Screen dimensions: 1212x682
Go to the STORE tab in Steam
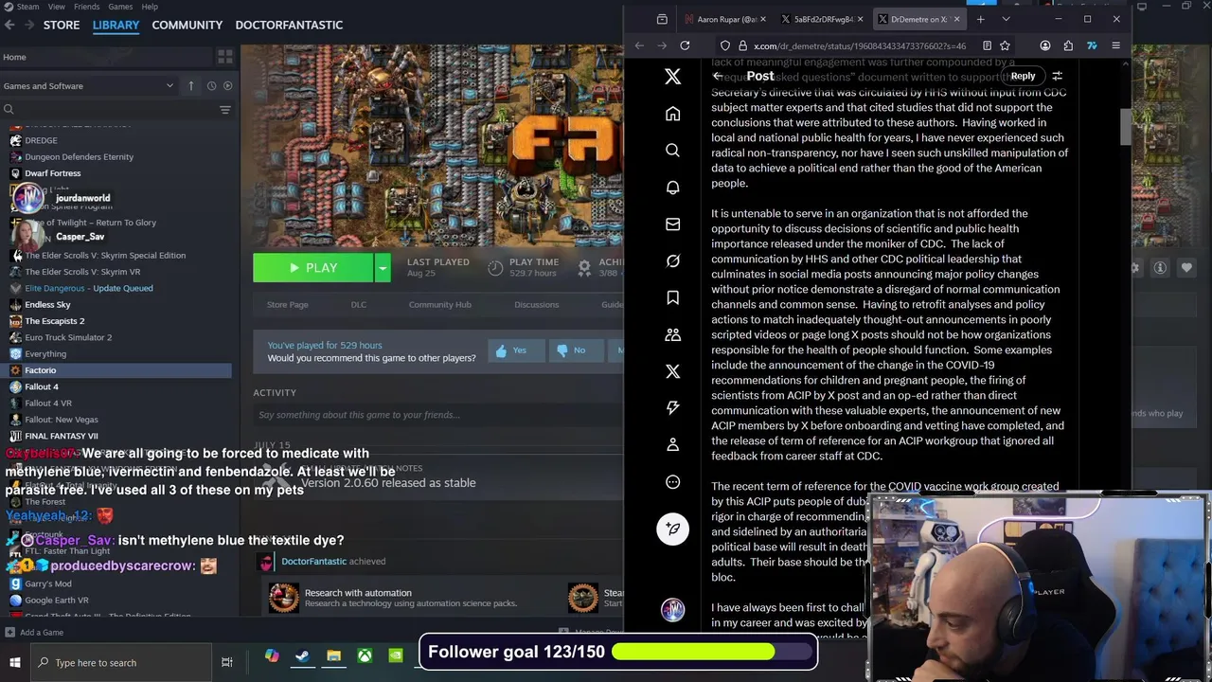coord(62,25)
